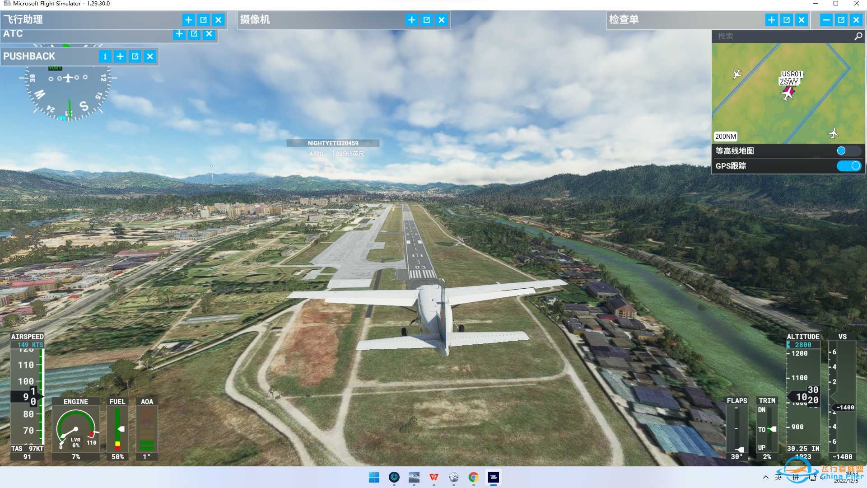The image size is (867, 488).
Task: Close the PUSHBACK panel
Action: tap(150, 56)
